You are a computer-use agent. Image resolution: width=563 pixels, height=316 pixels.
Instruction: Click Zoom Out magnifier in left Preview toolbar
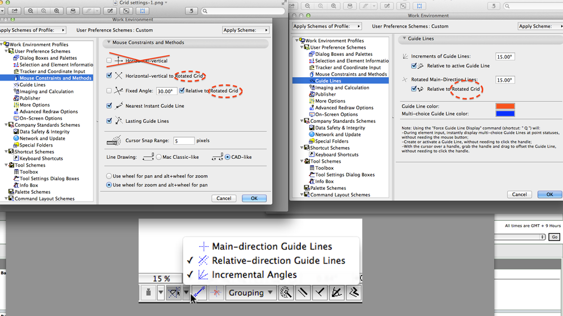click(x=30, y=11)
